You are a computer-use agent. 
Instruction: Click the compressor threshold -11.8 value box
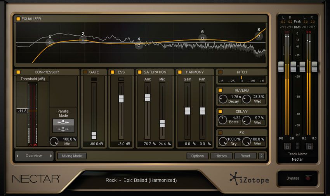click(x=22, y=111)
